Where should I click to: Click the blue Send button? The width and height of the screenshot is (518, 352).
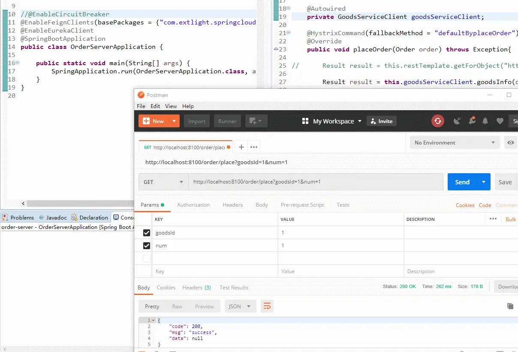click(x=462, y=182)
